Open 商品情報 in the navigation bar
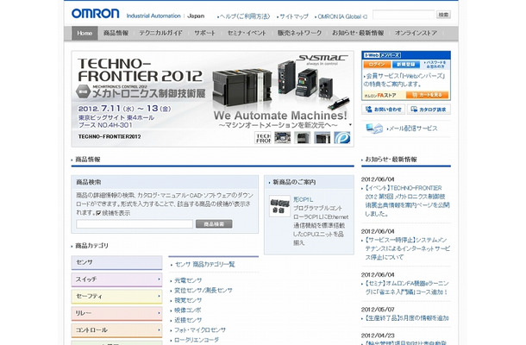The width and height of the screenshot is (526, 345). point(116,34)
